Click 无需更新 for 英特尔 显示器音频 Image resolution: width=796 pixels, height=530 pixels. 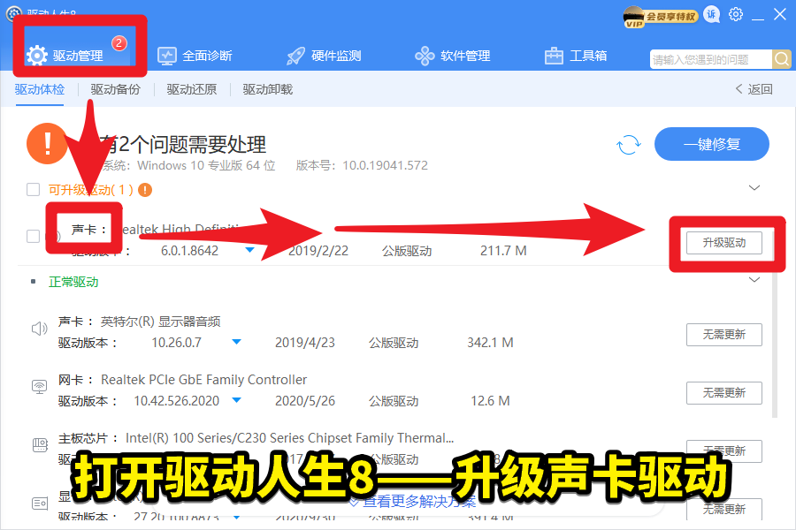click(723, 335)
